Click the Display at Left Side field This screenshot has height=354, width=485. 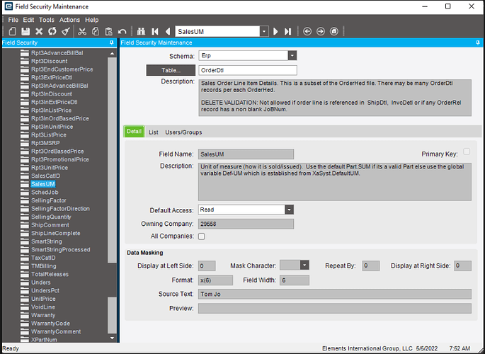(x=207, y=266)
